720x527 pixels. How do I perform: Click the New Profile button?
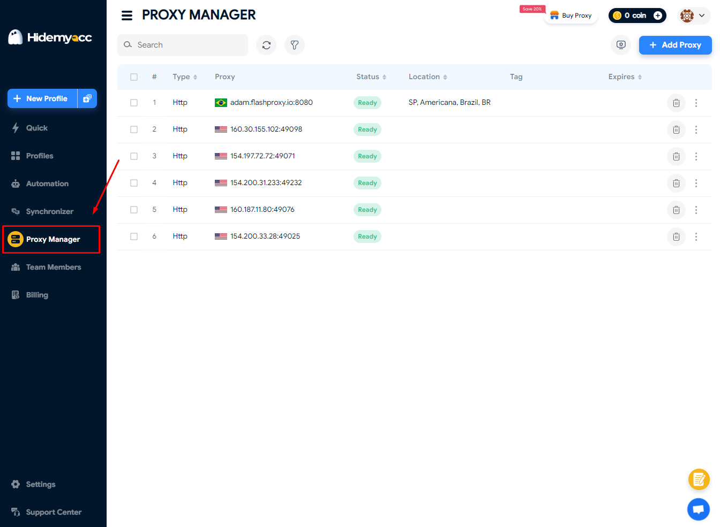click(x=42, y=98)
